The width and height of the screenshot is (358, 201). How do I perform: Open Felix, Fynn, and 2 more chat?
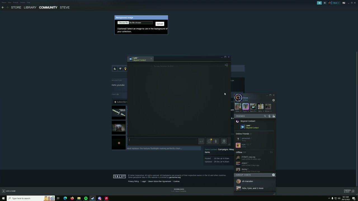click(x=255, y=188)
